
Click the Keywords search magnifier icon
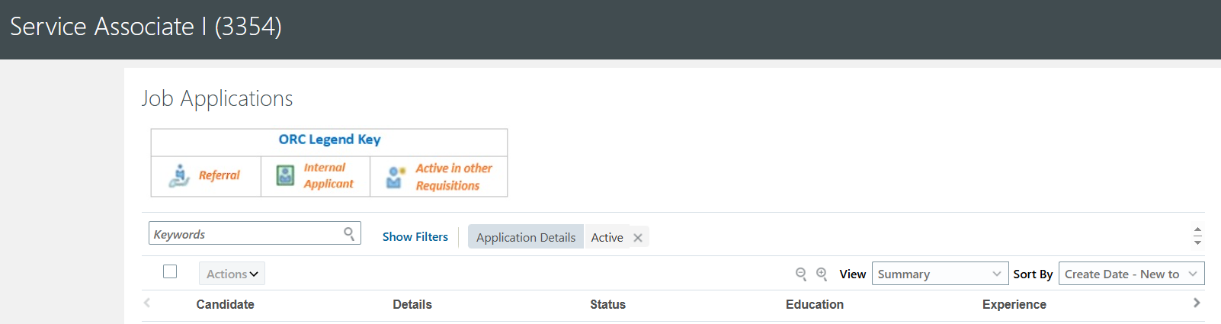(x=349, y=233)
